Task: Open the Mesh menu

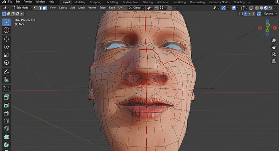Action: tap(82, 8)
